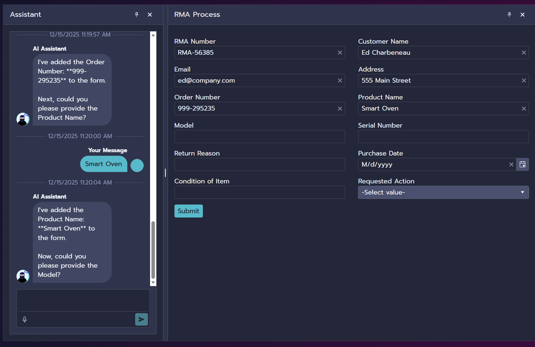Viewport: 535px width, 347px height.
Task: Clear the Customer Name field
Action: (524, 53)
